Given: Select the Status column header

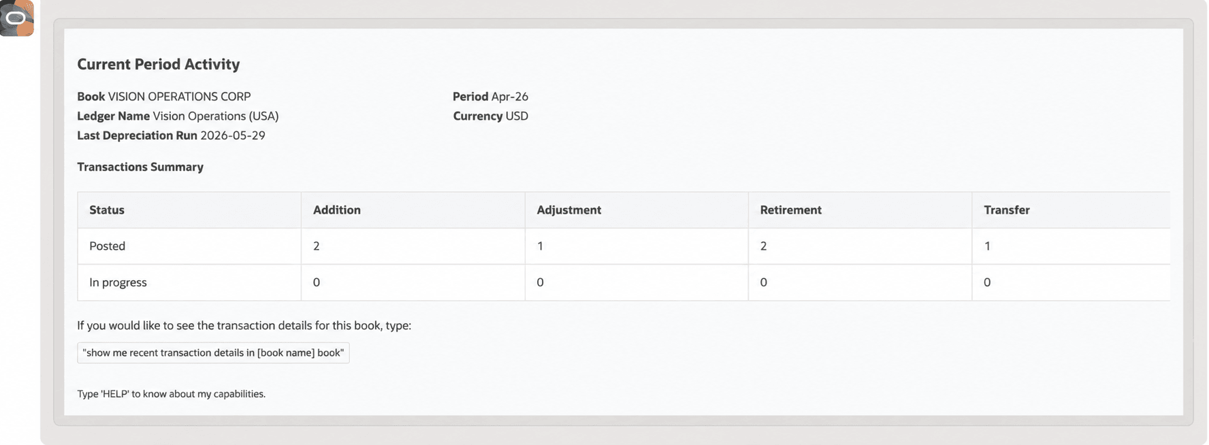Looking at the screenshot, I should (x=189, y=210).
